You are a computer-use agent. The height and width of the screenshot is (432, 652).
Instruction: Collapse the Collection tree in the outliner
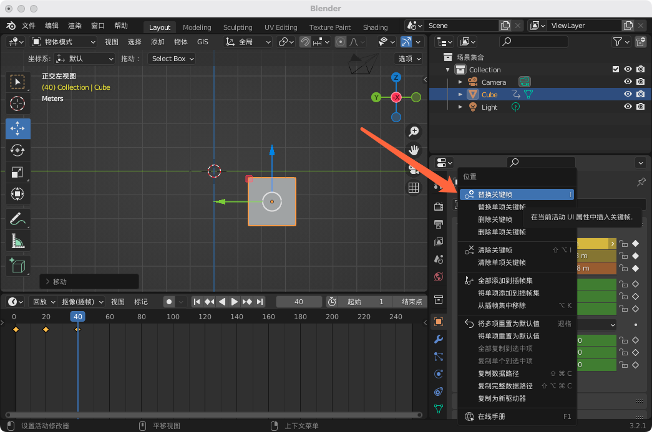[x=448, y=70]
